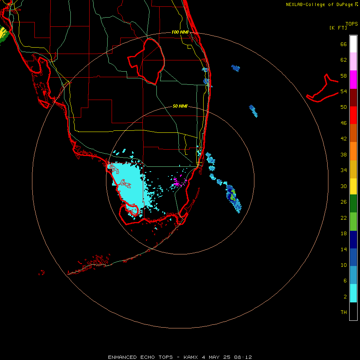Select the light green 22 kft swatch
This screenshot has width=360, height=360.
(x=353, y=222)
